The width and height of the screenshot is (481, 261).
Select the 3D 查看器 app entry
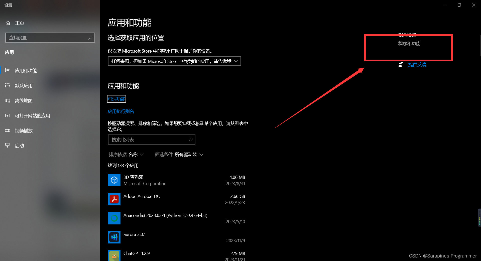pos(177,180)
